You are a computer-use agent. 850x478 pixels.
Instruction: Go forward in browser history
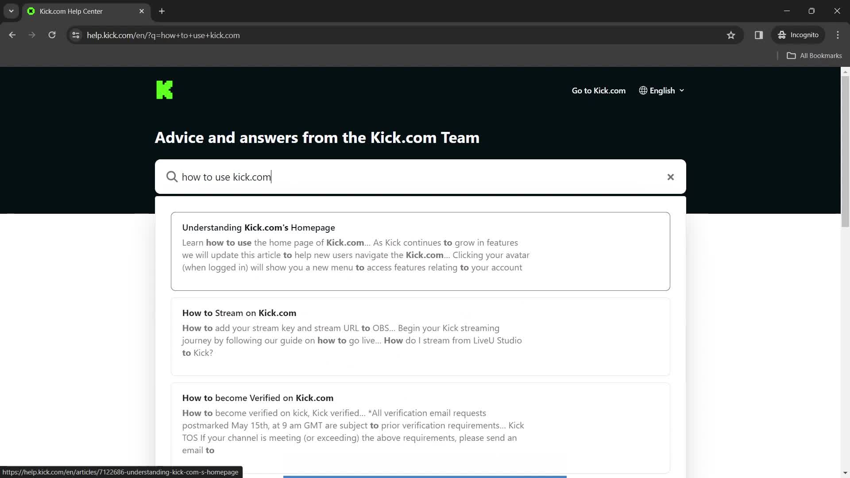[32, 35]
